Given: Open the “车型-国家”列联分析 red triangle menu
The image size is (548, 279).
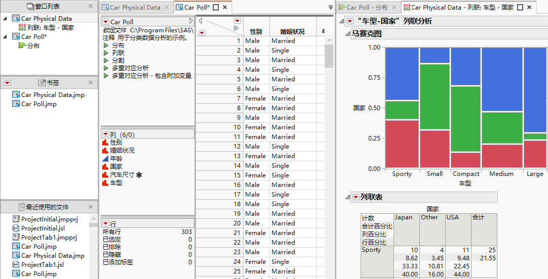Looking at the screenshot, I should coord(349,21).
